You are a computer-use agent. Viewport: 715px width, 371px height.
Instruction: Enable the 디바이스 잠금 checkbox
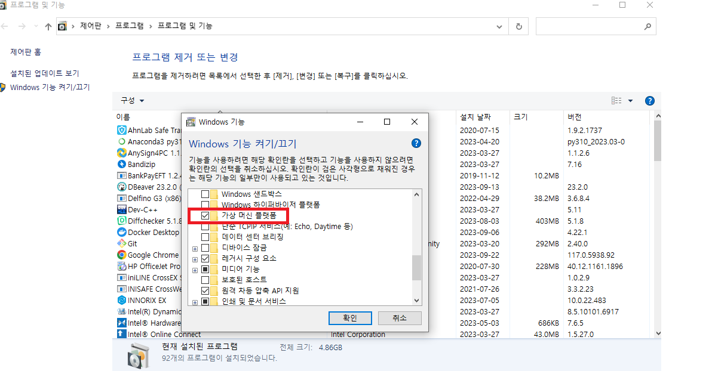[x=205, y=248]
